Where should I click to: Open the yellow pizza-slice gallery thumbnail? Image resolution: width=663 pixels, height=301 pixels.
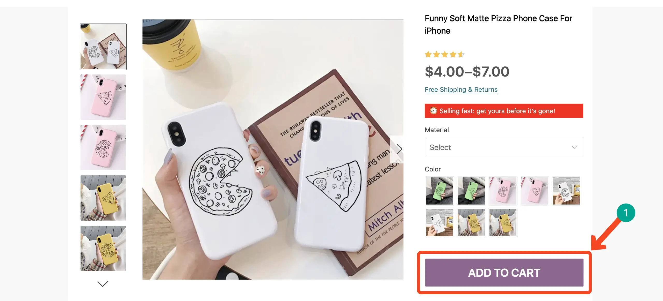(103, 198)
